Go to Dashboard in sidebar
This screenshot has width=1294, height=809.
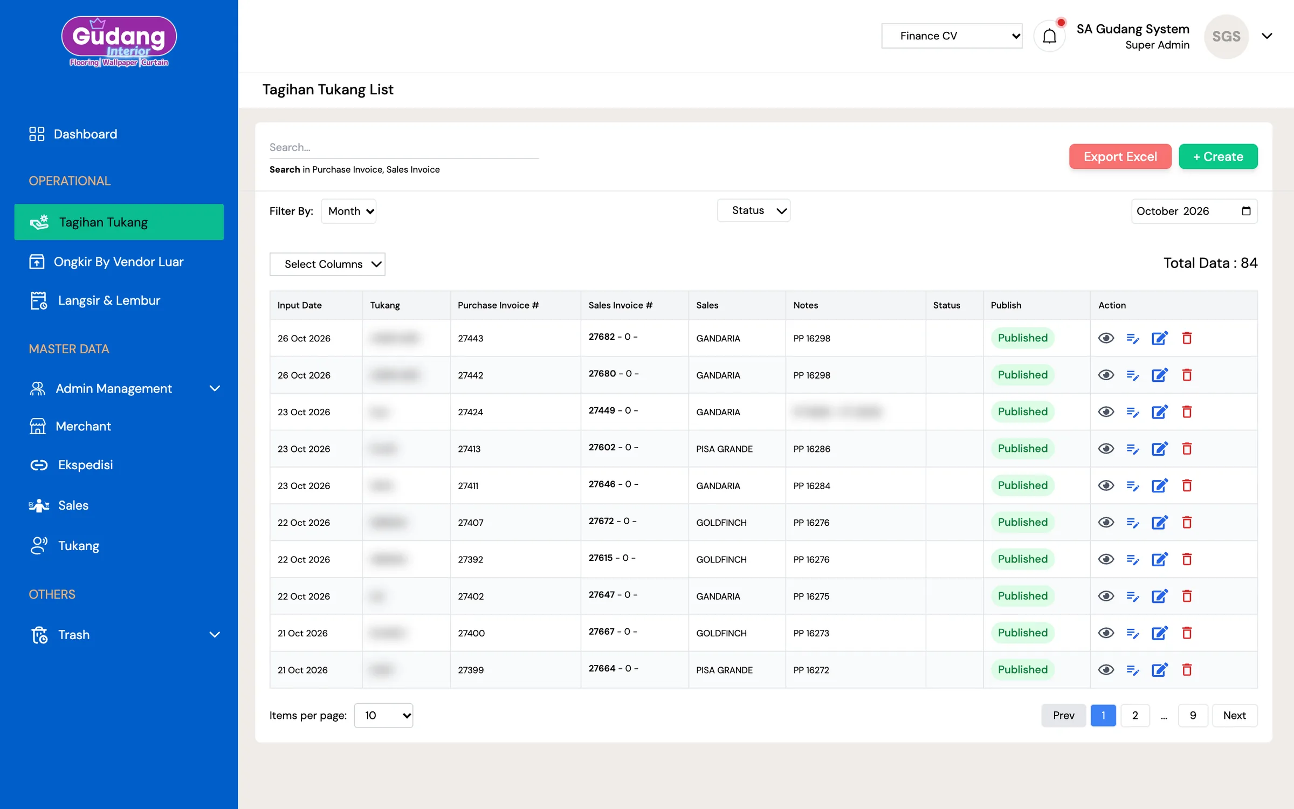click(x=73, y=134)
